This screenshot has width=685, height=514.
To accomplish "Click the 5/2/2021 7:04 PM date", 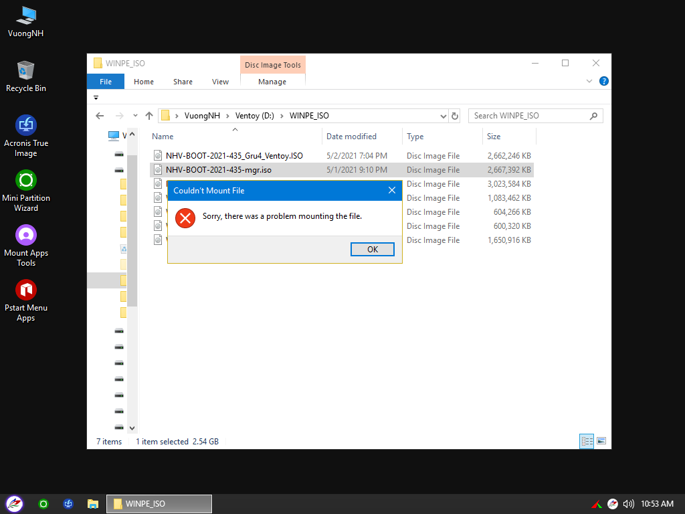I will click(357, 155).
